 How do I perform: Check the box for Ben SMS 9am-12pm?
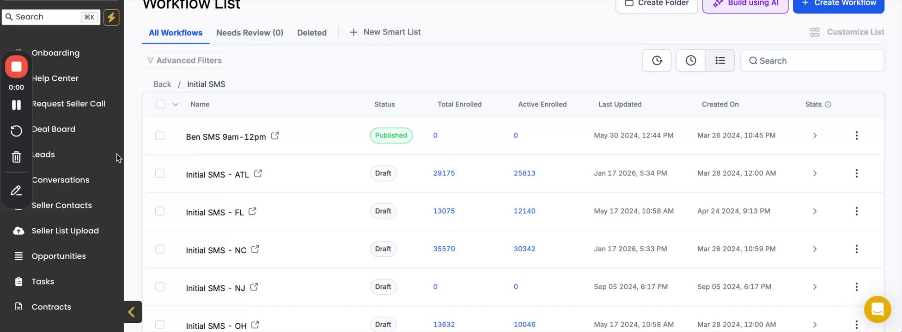(160, 136)
